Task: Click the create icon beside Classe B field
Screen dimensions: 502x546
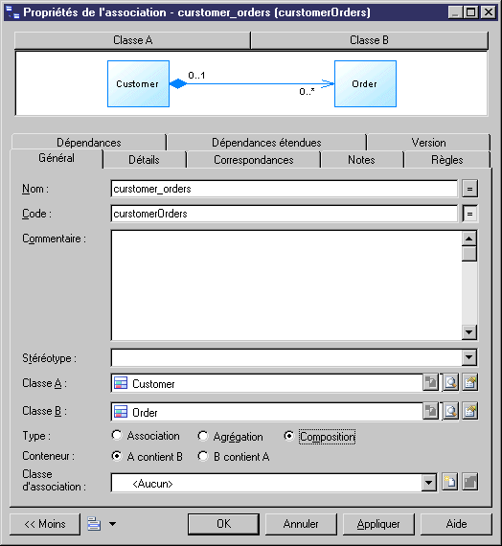Action: [x=430, y=411]
